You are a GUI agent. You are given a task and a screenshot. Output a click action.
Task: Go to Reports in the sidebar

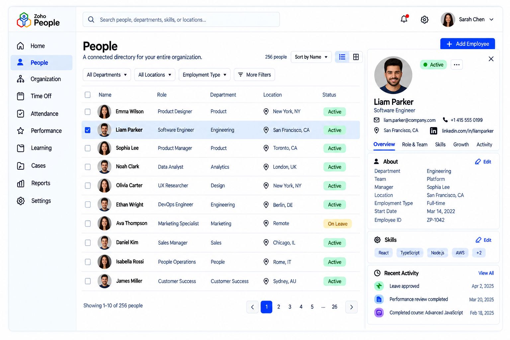click(x=42, y=183)
